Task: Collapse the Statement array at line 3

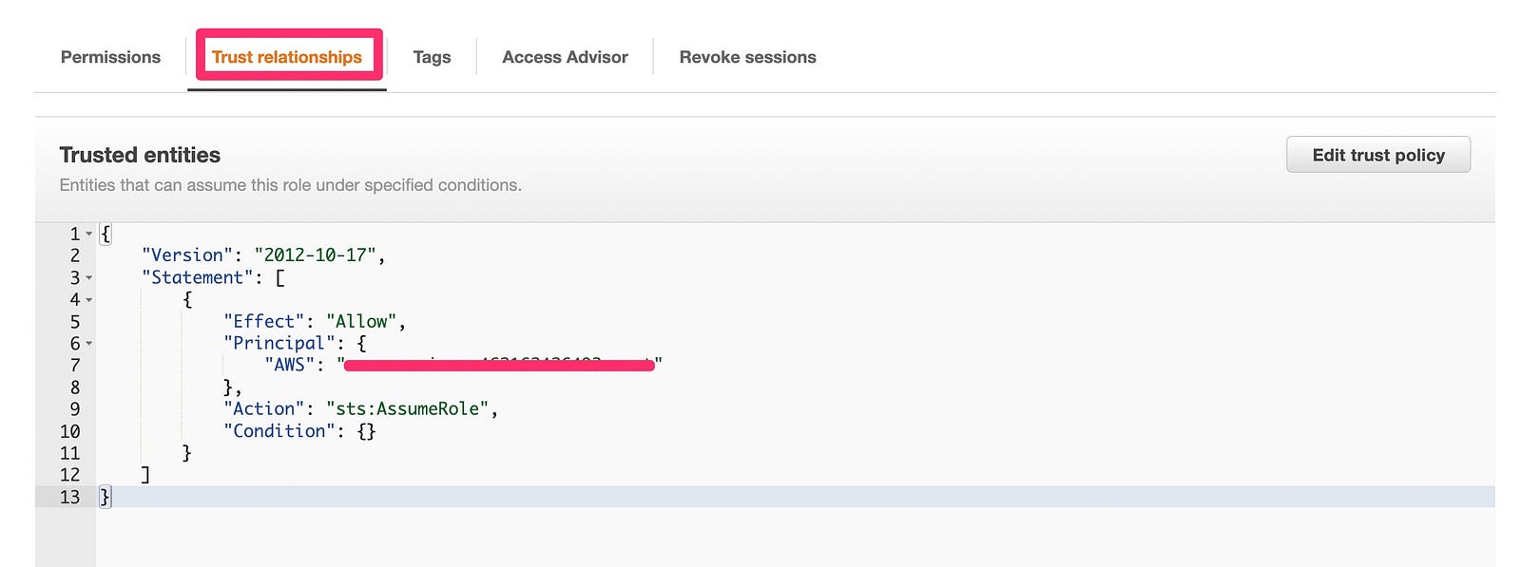Action: tap(89, 277)
